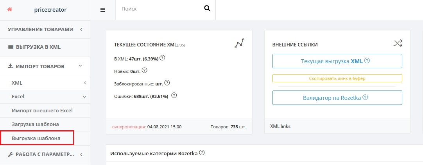Collapse the Импорт товаров section
Image resolution: width=423 pixels, height=165 pixels.
80,66
